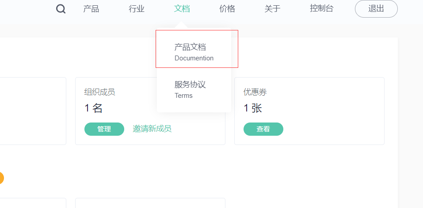Click the partially visible card left of 组织成员
This screenshot has width=423, height=208.
33,111
